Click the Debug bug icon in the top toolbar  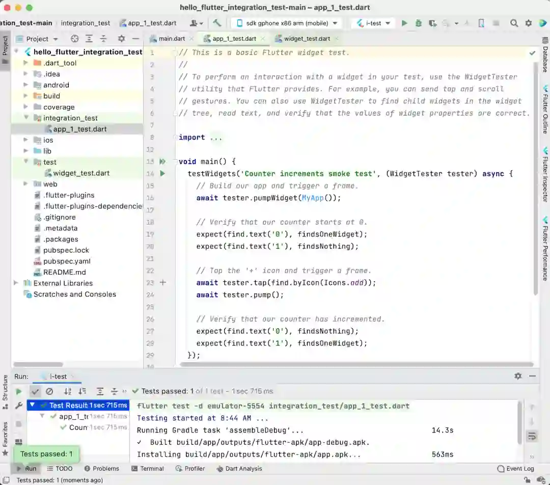(x=419, y=23)
